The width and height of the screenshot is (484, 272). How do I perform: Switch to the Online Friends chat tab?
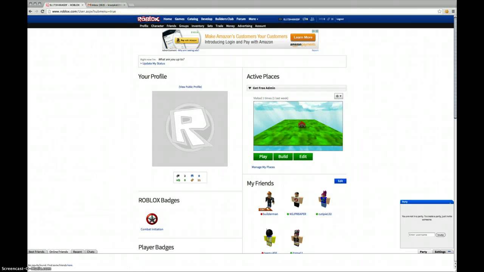point(59,252)
